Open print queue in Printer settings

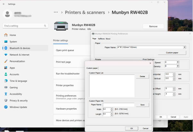pyautogui.click(x=72, y=50)
